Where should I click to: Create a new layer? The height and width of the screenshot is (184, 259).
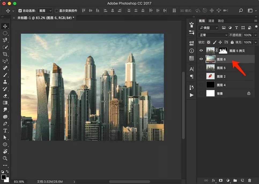(x=242, y=181)
